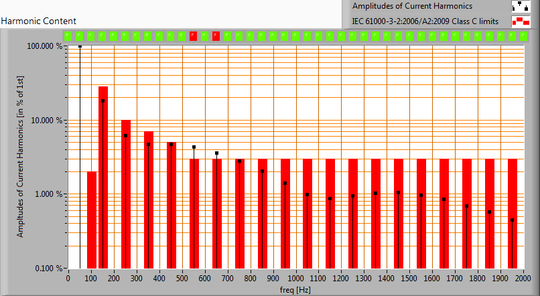Click the short red limit bar at 100 Hz
Screen dimensions: 540x296
click(92, 220)
